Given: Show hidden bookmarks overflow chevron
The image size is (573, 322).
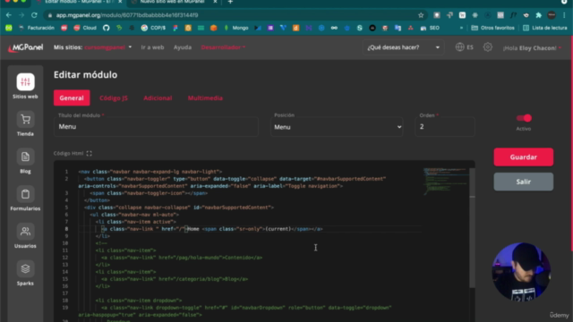Looking at the screenshot, I should [x=462, y=28].
